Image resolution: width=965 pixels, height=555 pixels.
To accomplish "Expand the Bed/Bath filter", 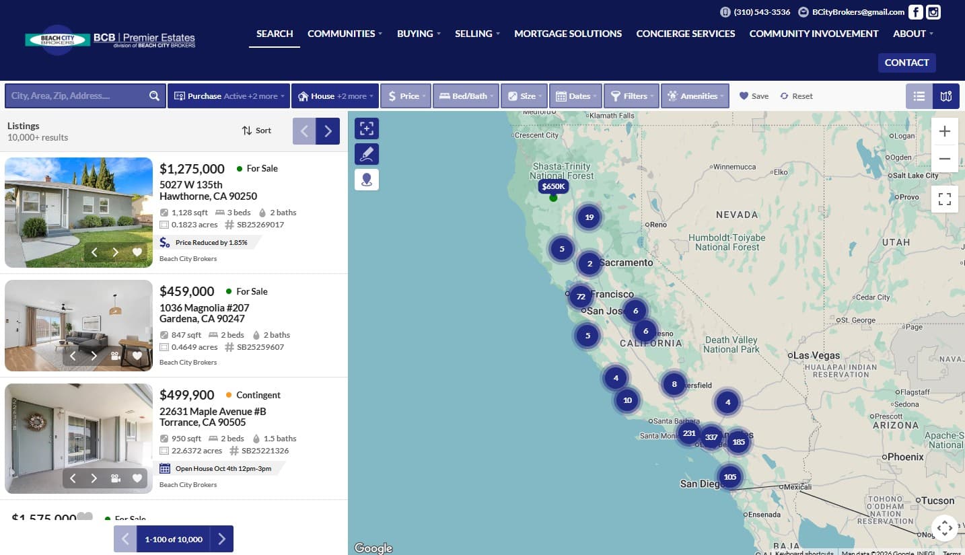I will click(x=466, y=96).
